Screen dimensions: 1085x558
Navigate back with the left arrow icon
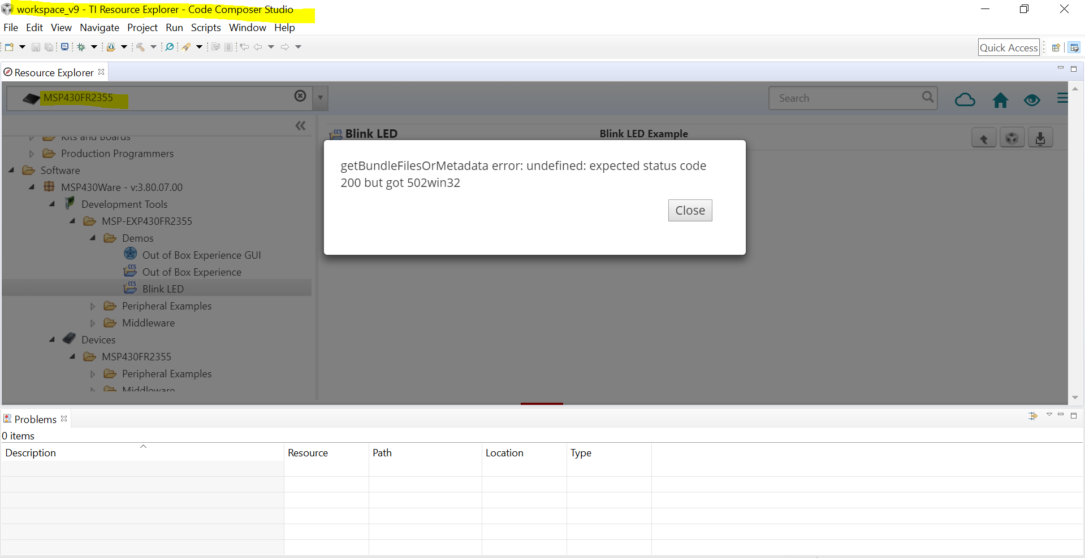pos(258,47)
